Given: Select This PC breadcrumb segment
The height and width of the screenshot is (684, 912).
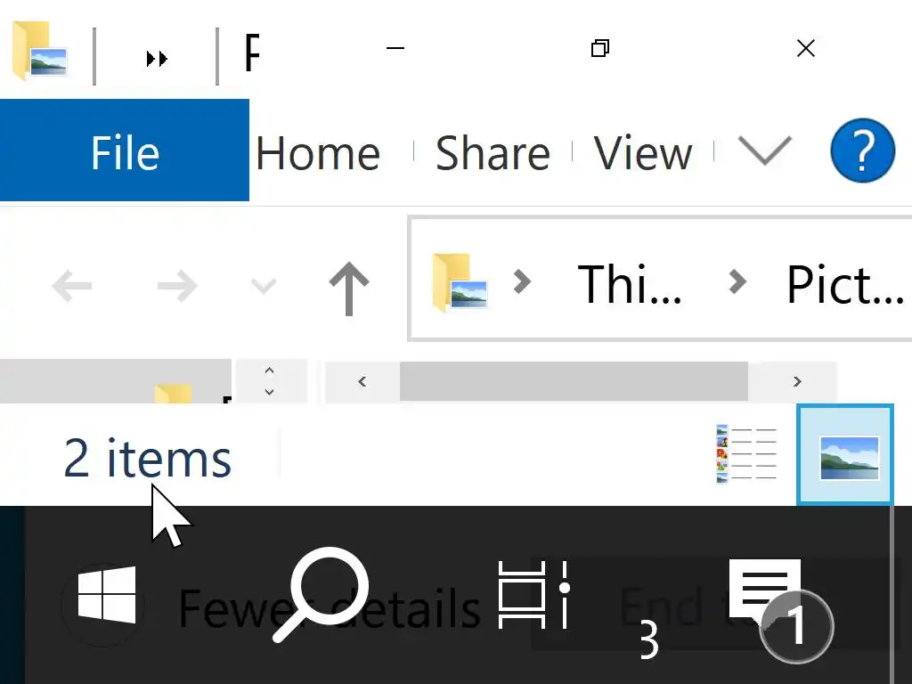Looking at the screenshot, I should click(x=629, y=285).
